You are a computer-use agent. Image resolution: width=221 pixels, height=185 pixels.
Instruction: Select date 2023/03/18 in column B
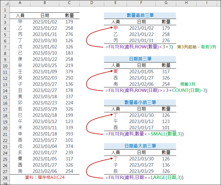(45, 96)
